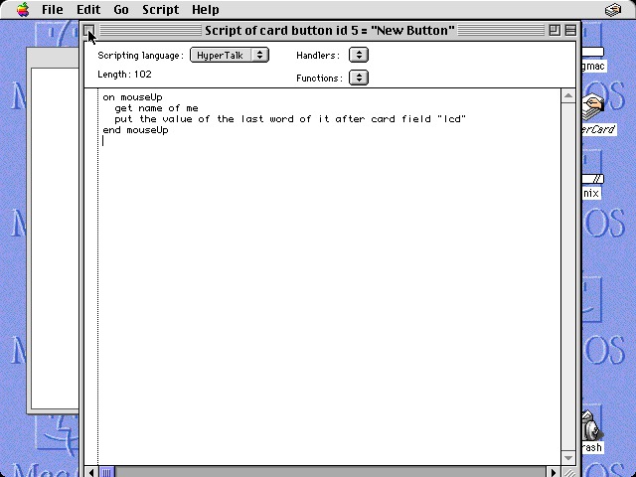Click the "Length: 102" label

124,75
